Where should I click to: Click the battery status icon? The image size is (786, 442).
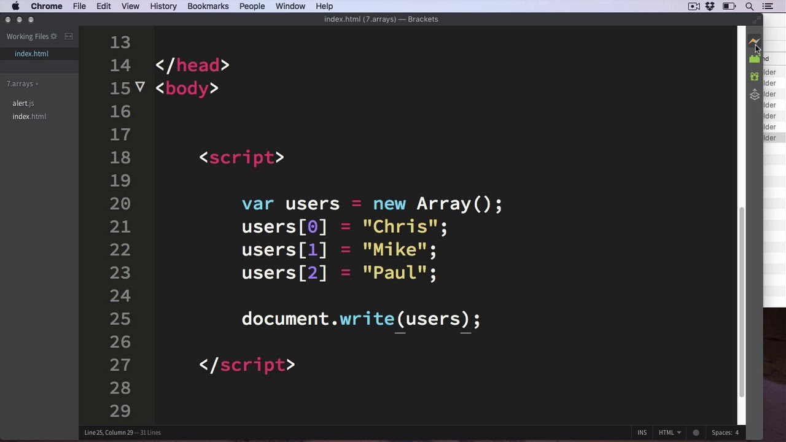click(730, 6)
